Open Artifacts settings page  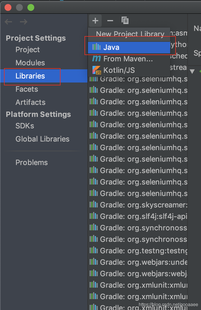click(x=31, y=102)
